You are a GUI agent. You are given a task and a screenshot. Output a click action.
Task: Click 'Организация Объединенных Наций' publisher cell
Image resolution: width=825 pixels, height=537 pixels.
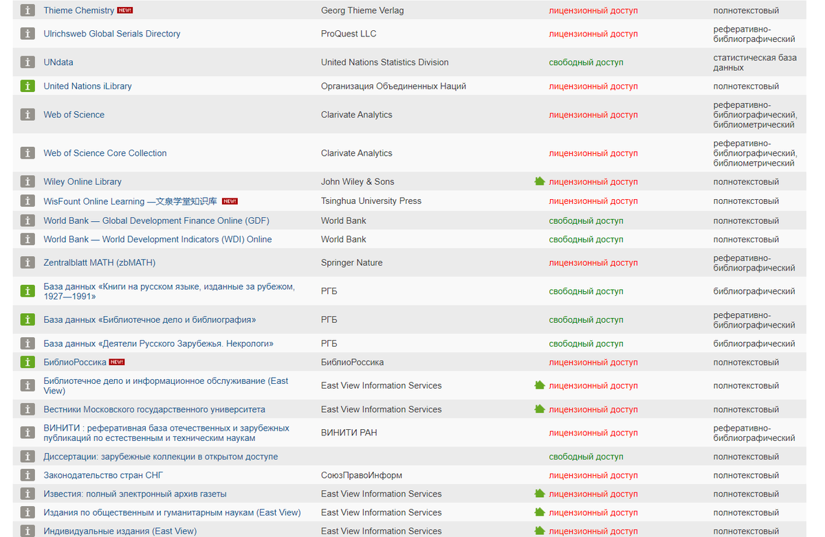pos(394,87)
